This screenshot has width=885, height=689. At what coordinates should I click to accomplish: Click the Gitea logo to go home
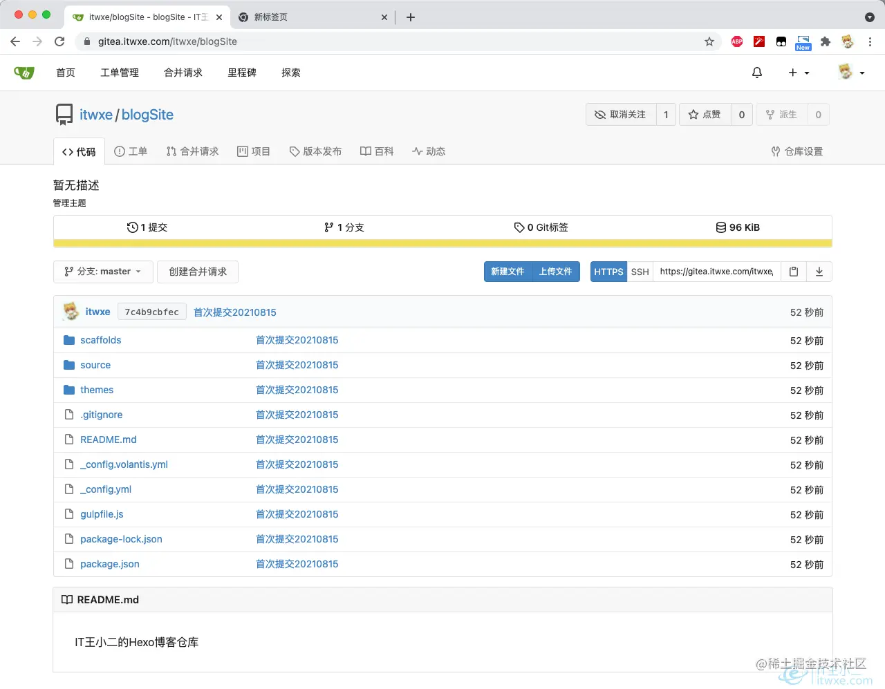[24, 72]
